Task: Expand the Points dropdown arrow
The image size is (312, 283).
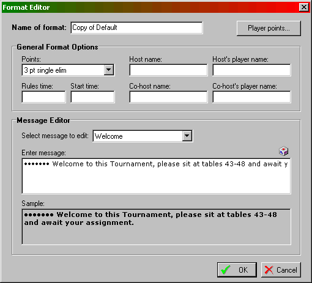Action: [108, 70]
